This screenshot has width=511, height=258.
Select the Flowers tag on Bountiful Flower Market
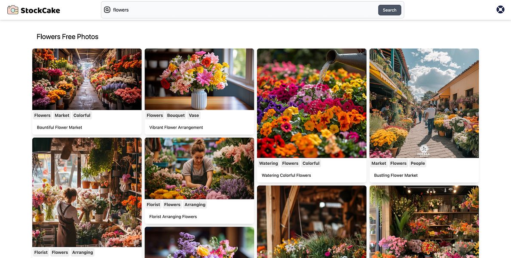pos(42,115)
